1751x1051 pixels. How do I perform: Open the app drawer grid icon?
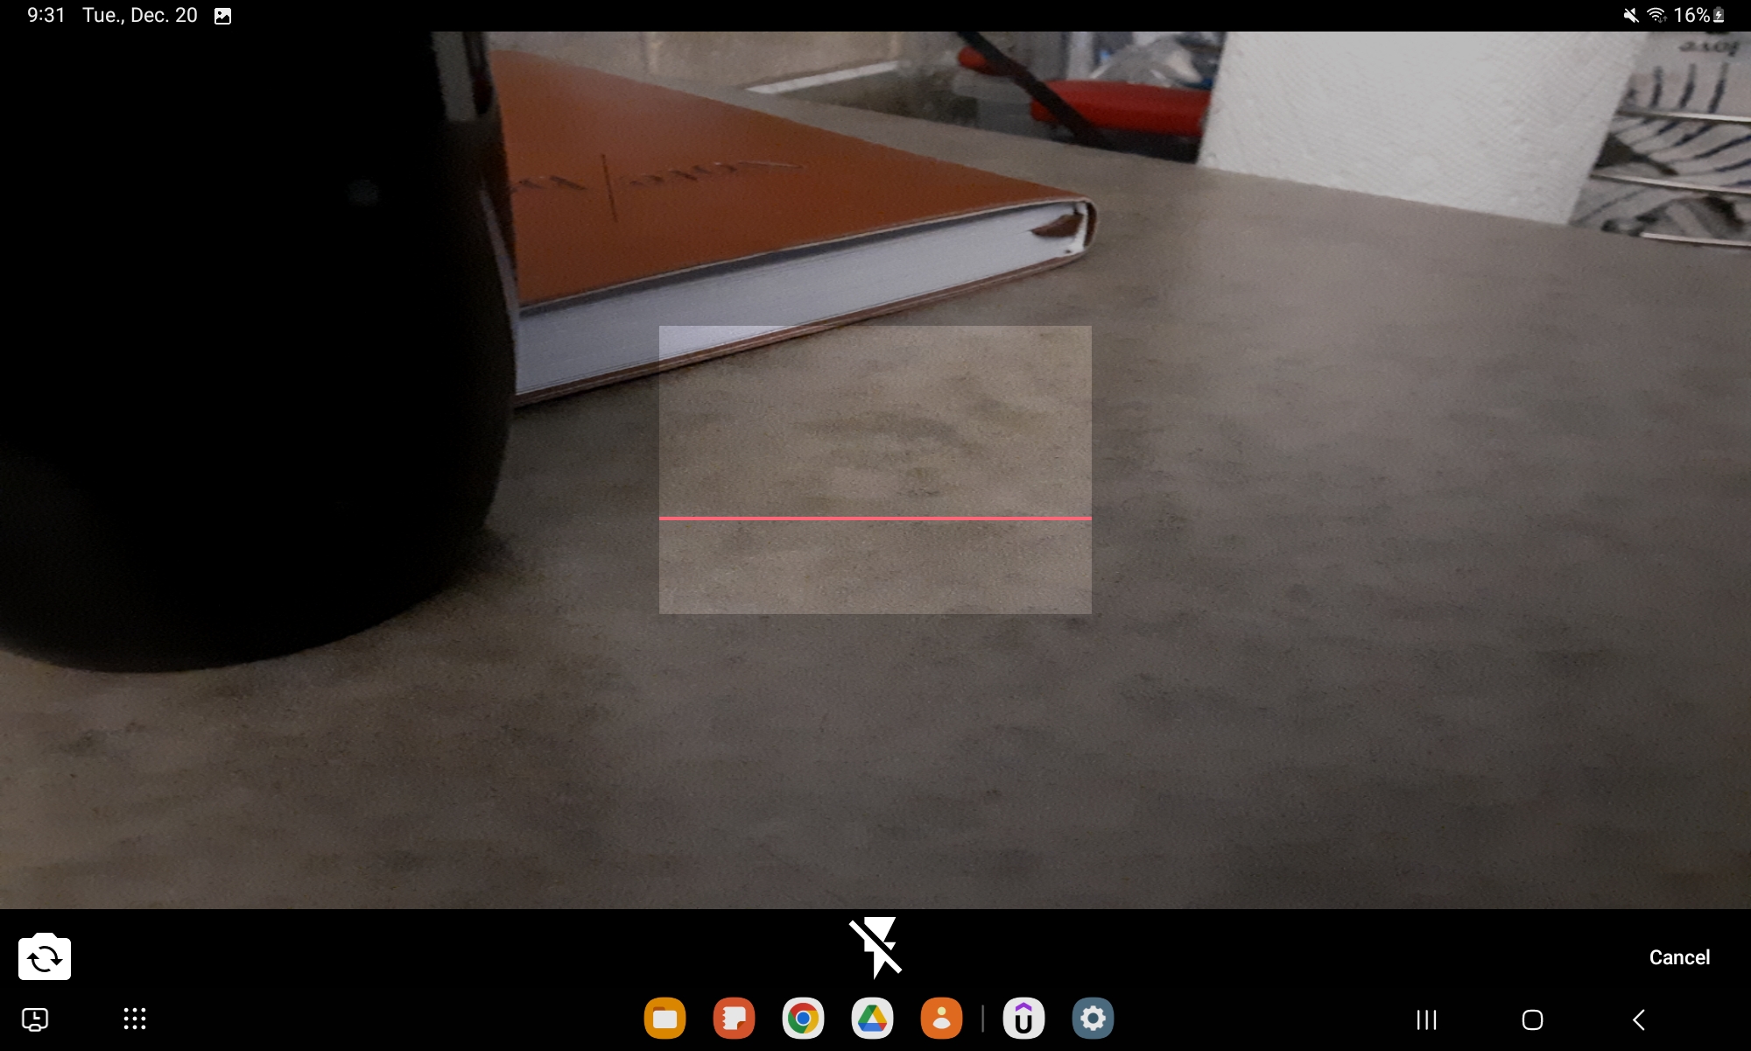coord(134,1019)
